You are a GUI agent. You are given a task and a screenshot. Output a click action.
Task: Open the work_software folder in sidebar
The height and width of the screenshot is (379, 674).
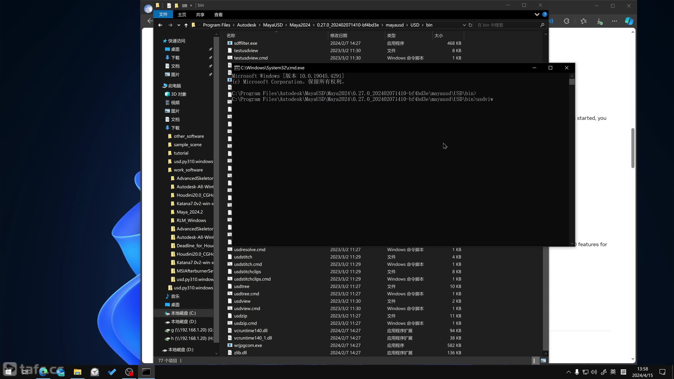[188, 170]
